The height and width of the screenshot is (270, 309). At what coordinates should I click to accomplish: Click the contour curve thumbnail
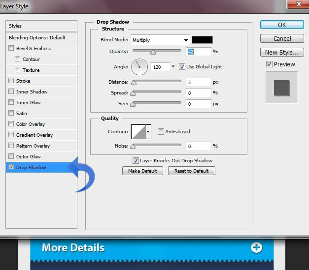point(139,132)
